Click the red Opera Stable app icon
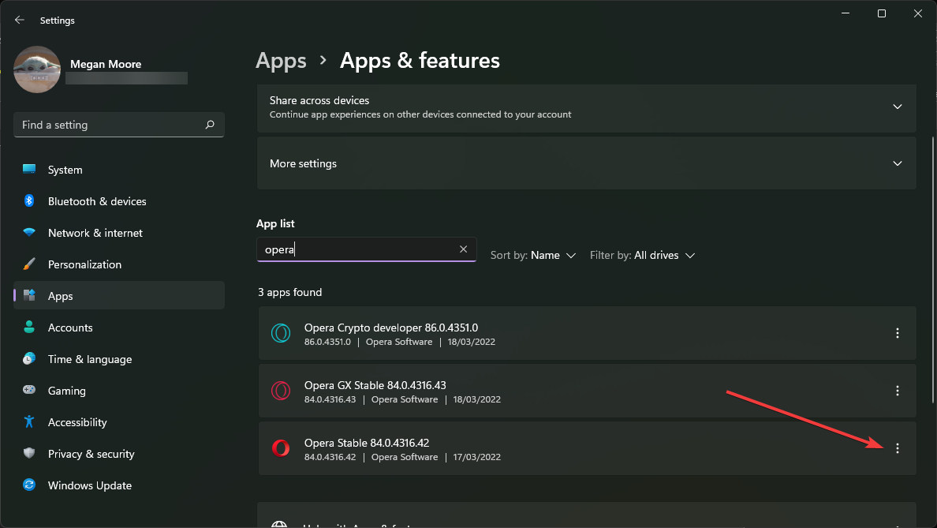The height and width of the screenshot is (528, 937). click(x=281, y=447)
